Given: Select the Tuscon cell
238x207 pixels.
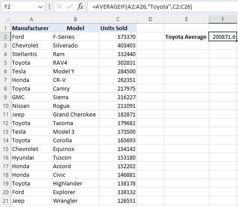Looking at the screenshot, I should (75, 157).
